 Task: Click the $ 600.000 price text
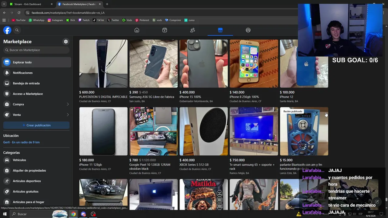click(x=87, y=92)
